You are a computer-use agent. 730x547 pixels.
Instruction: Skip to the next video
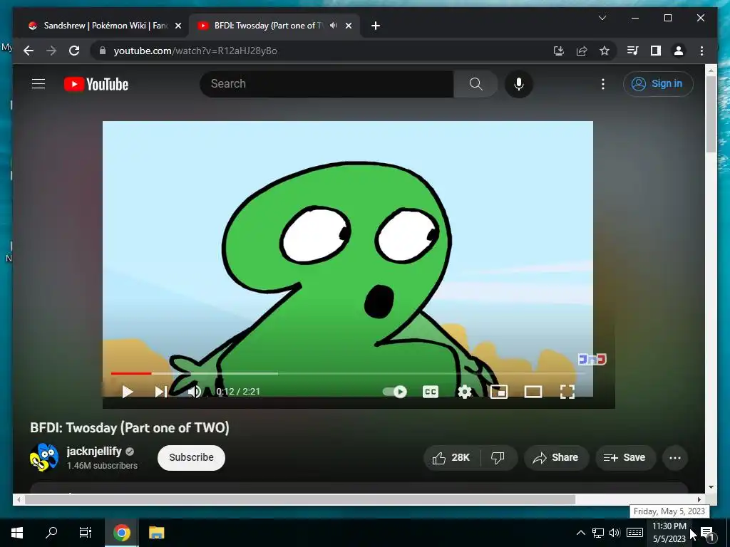160,392
